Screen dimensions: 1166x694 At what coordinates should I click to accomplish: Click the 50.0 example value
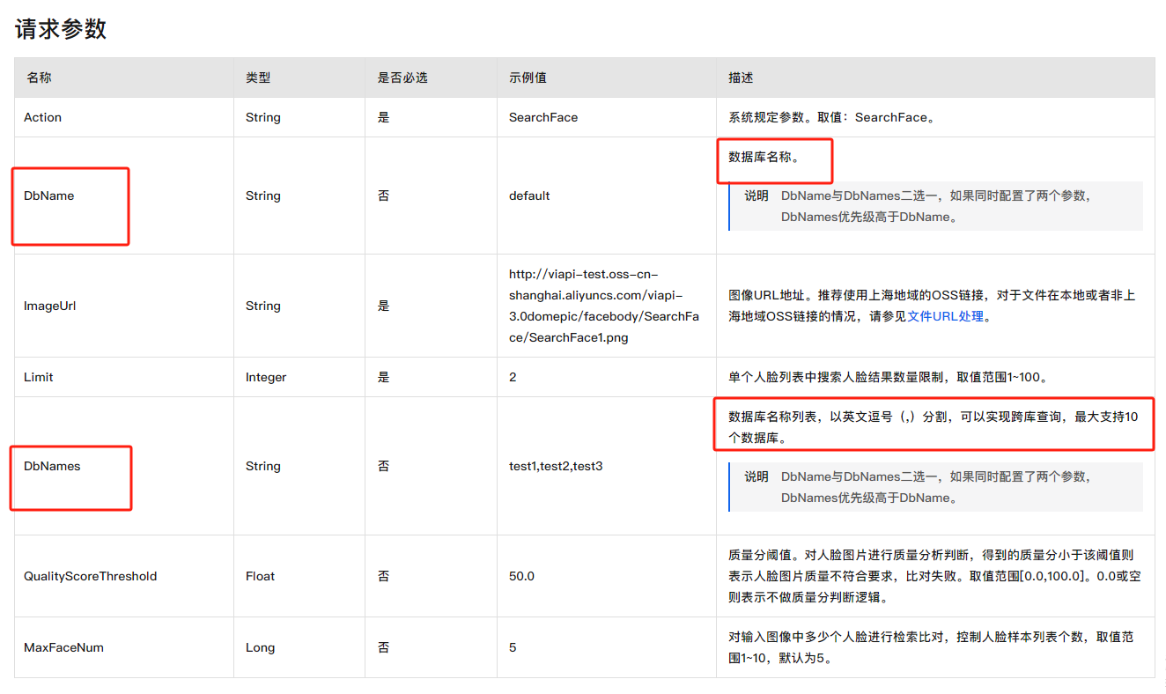(521, 576)
